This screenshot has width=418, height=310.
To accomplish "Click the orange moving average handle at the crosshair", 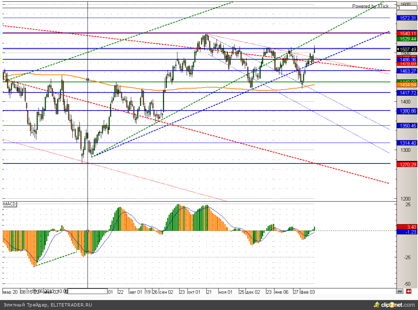I will [x=88, y=80].
